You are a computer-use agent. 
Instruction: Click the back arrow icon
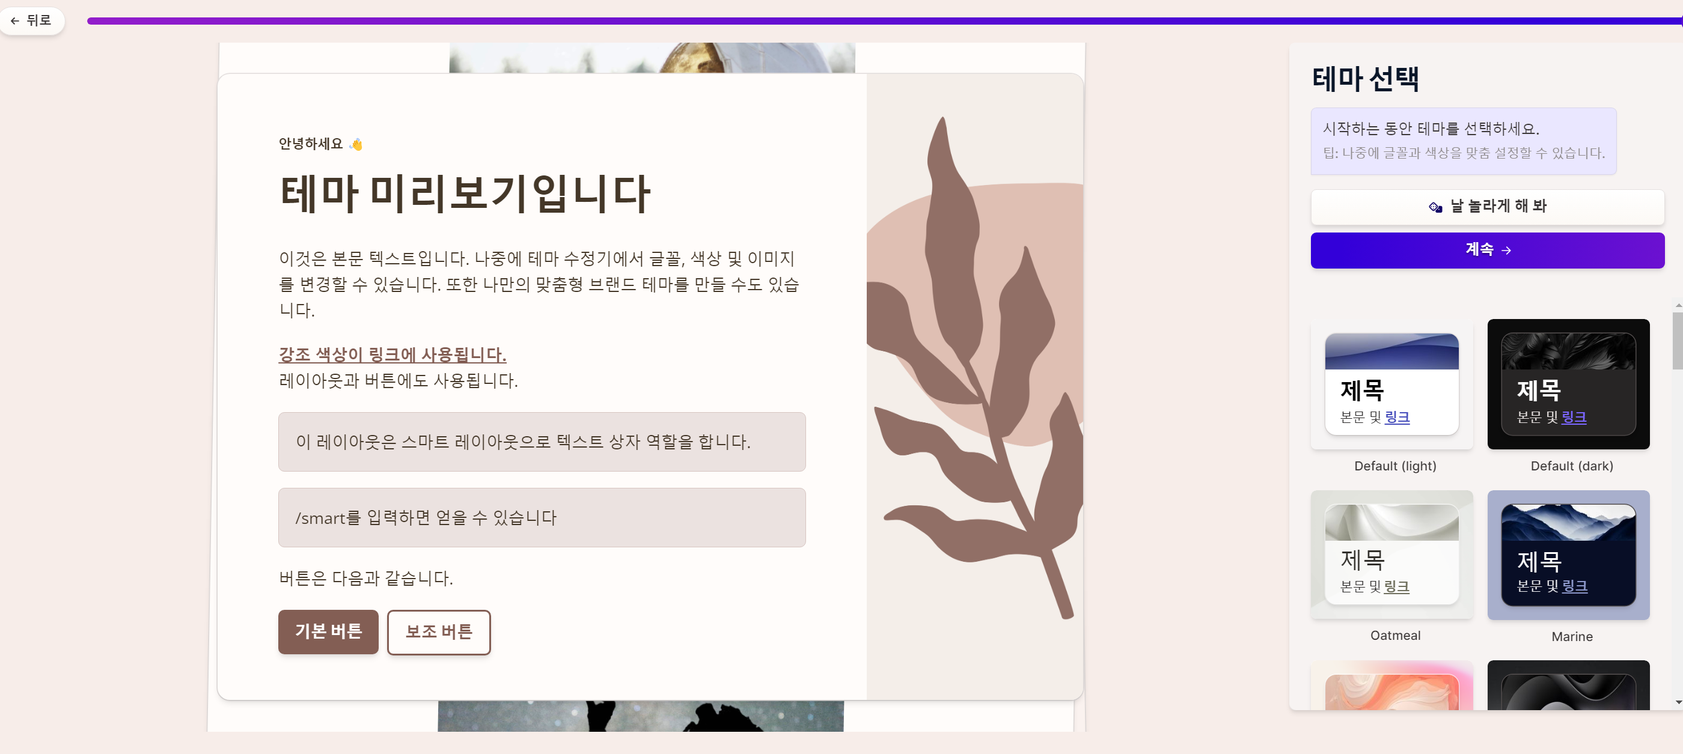click(x=15, y=21)
